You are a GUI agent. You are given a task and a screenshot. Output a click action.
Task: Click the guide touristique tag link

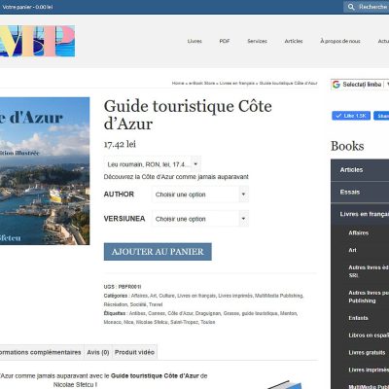[x=260, y=313]
